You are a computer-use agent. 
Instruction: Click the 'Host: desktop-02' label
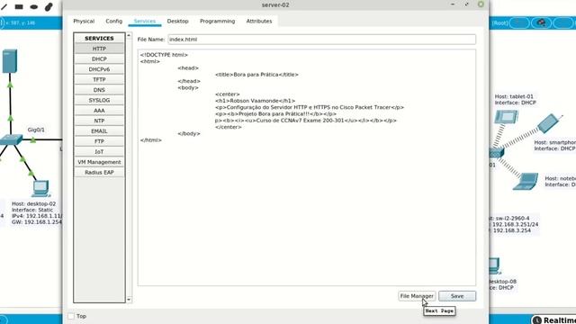(x=34, y=203)
